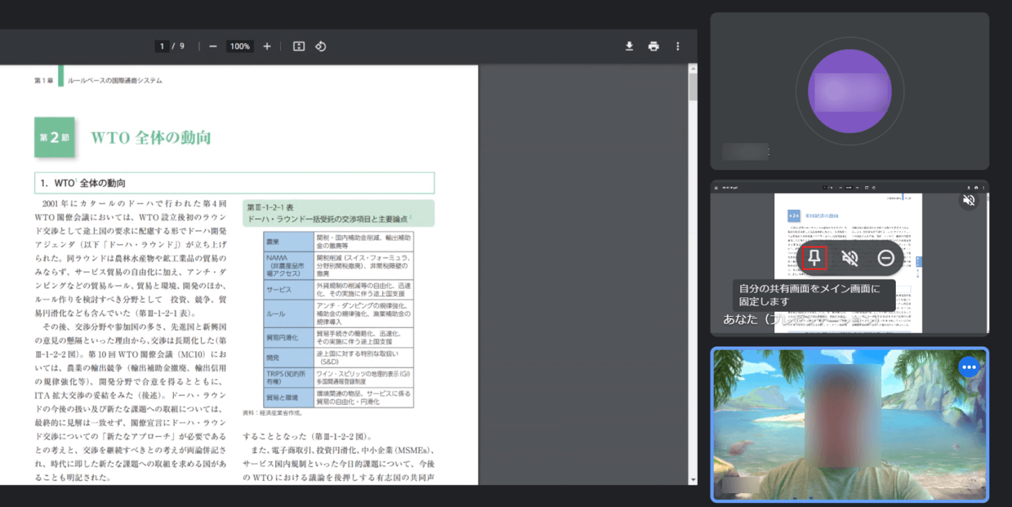
Task: Zoom in the PDF with the plus button
Action: click(267, 47)
